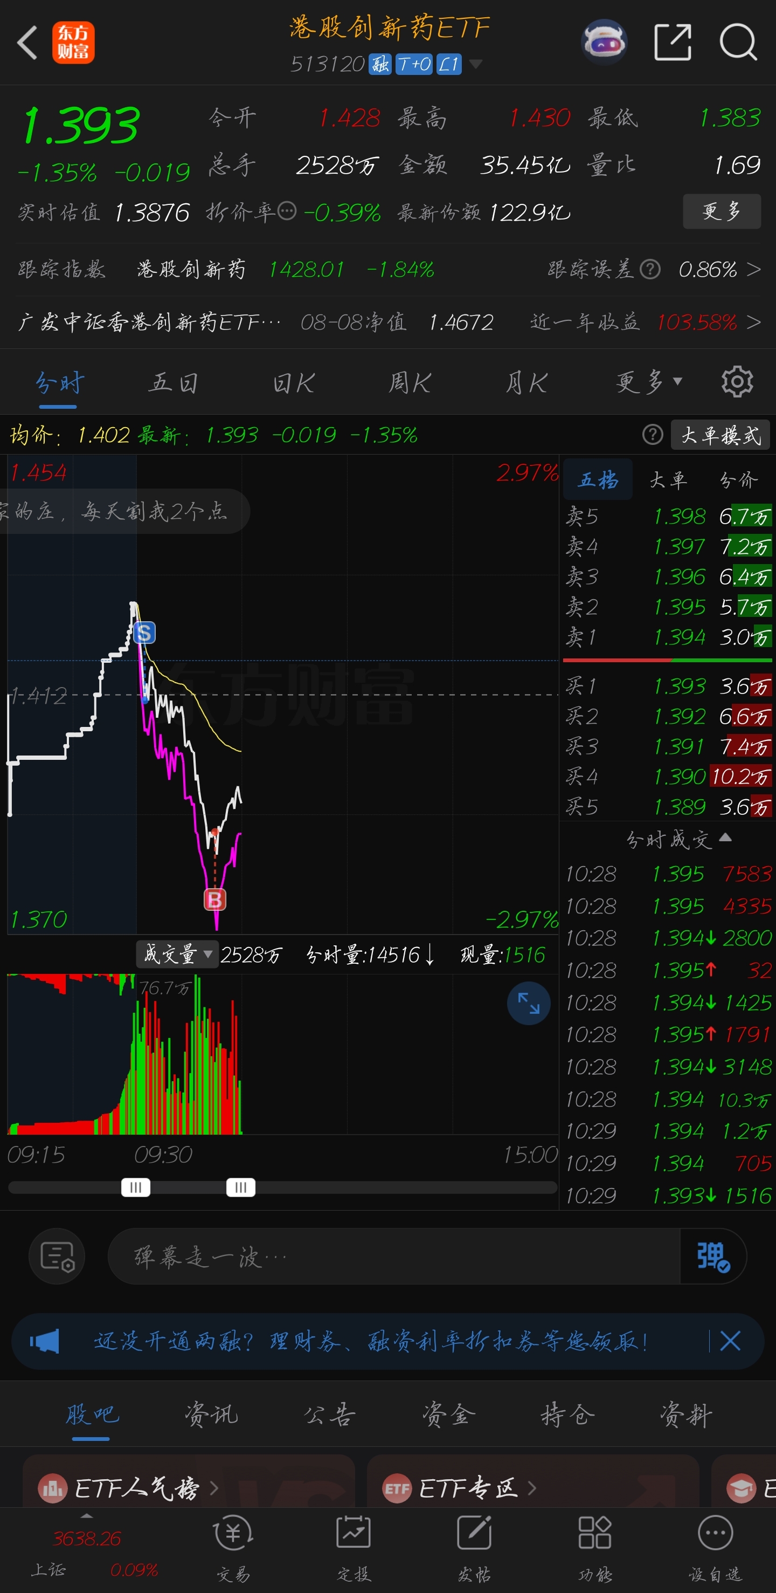This screenshot has height=1593, width=776.
Task: Expand the stock code dropdown triangle
Action: pos(476,64)
